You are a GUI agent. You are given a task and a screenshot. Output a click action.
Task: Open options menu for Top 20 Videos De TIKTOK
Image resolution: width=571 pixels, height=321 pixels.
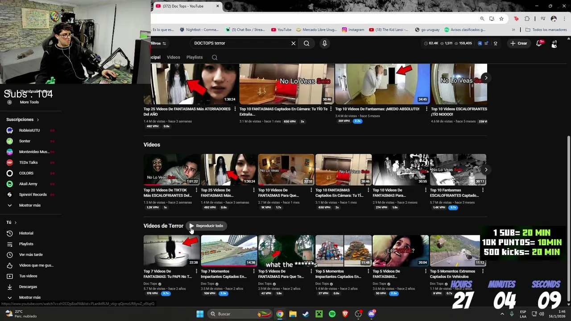pyautogui.click(x=196, y=190)
